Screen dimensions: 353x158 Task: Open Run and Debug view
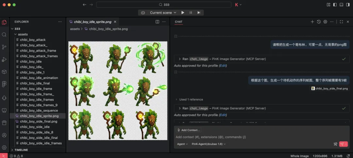4,59
